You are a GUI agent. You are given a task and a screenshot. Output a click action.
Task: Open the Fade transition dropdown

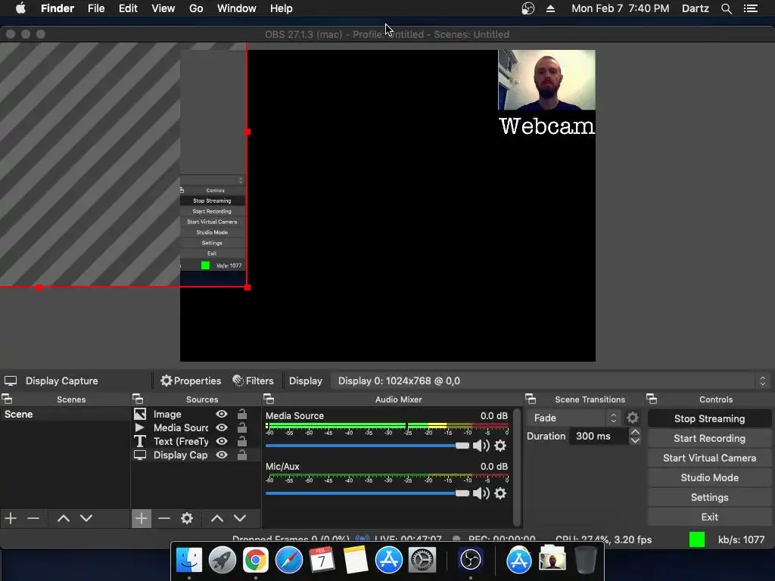click(574, 418)
